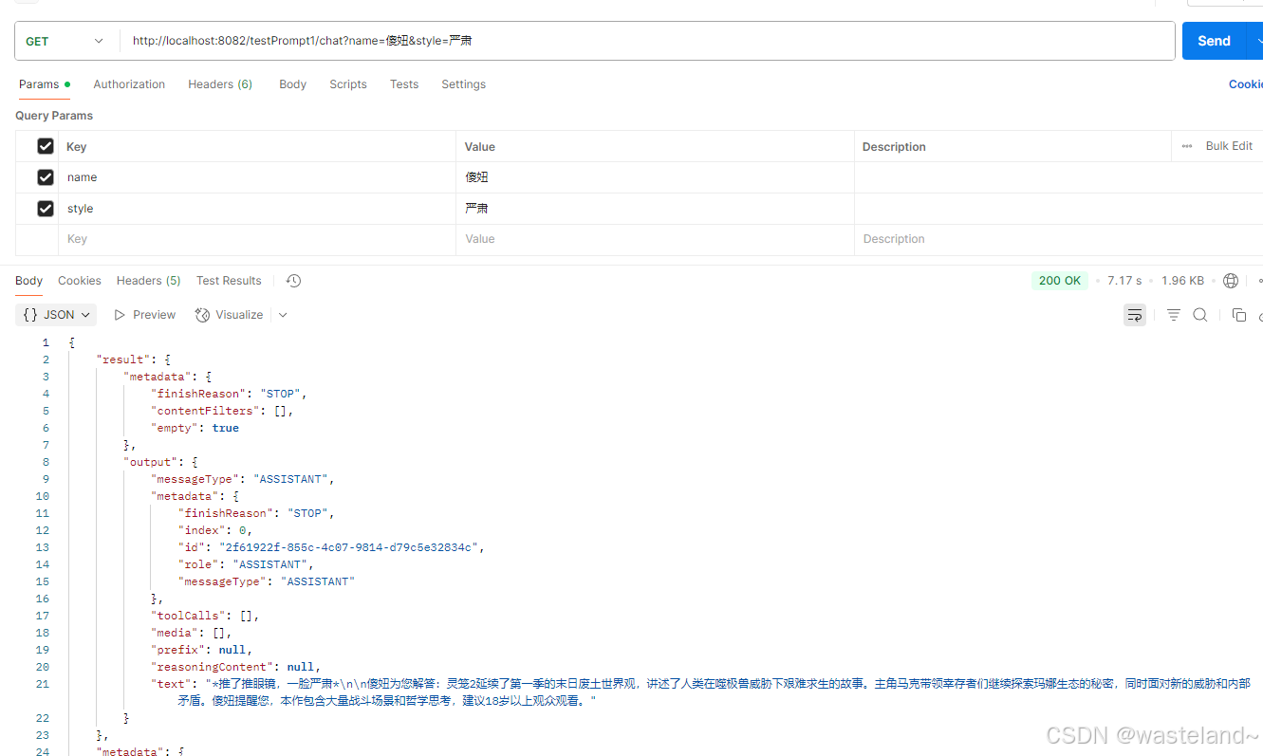Uncheck the name parameter checkbox
The height and width of the screenshot is (756, 1263).
point(46,177)
